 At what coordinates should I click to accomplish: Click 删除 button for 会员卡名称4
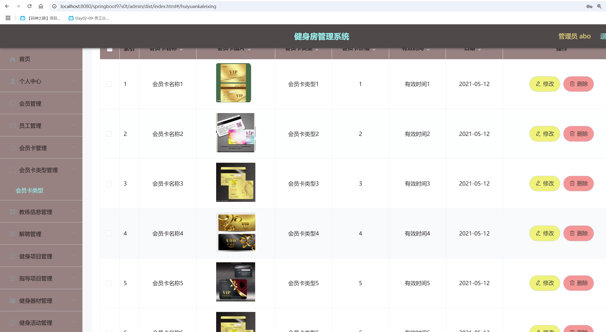coord(578,233)
